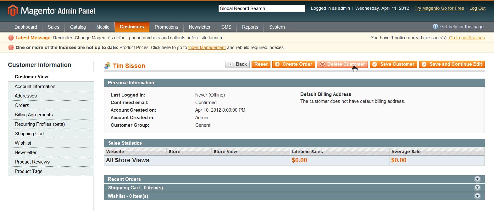This screenshot has width=494, height=211.
Task: Expand the Recent Orders section
Action: tap(477, 179)
